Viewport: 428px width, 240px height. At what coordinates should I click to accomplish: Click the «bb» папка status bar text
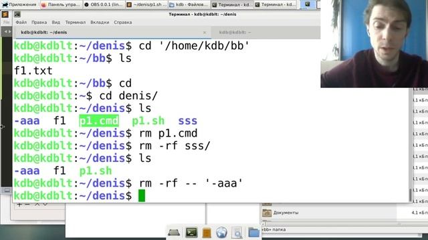click(x=274, y=229)
